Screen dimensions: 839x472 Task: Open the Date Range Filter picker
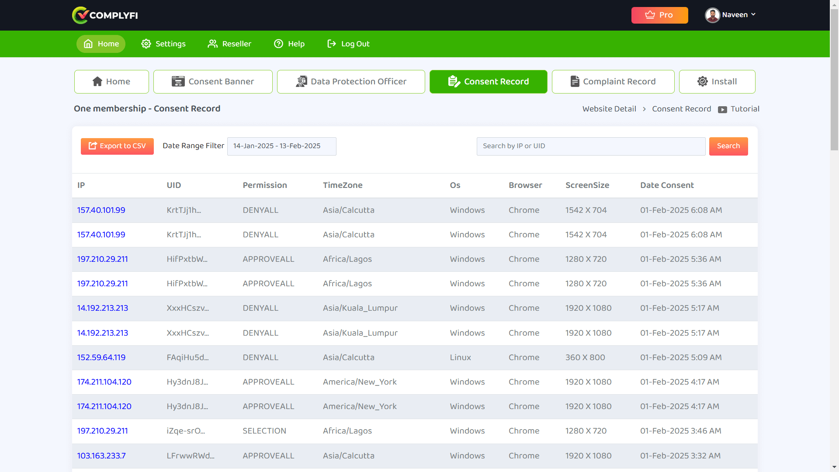point(281,146)
